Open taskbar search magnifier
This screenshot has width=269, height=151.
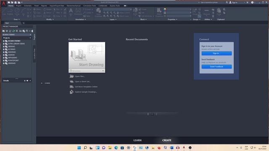85,148
